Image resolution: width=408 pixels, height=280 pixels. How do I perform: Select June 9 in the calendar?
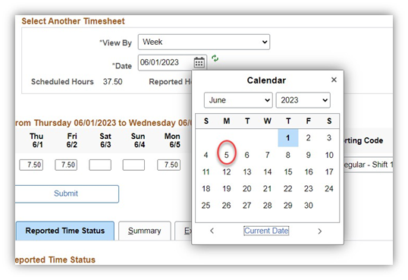coord(309,155)
